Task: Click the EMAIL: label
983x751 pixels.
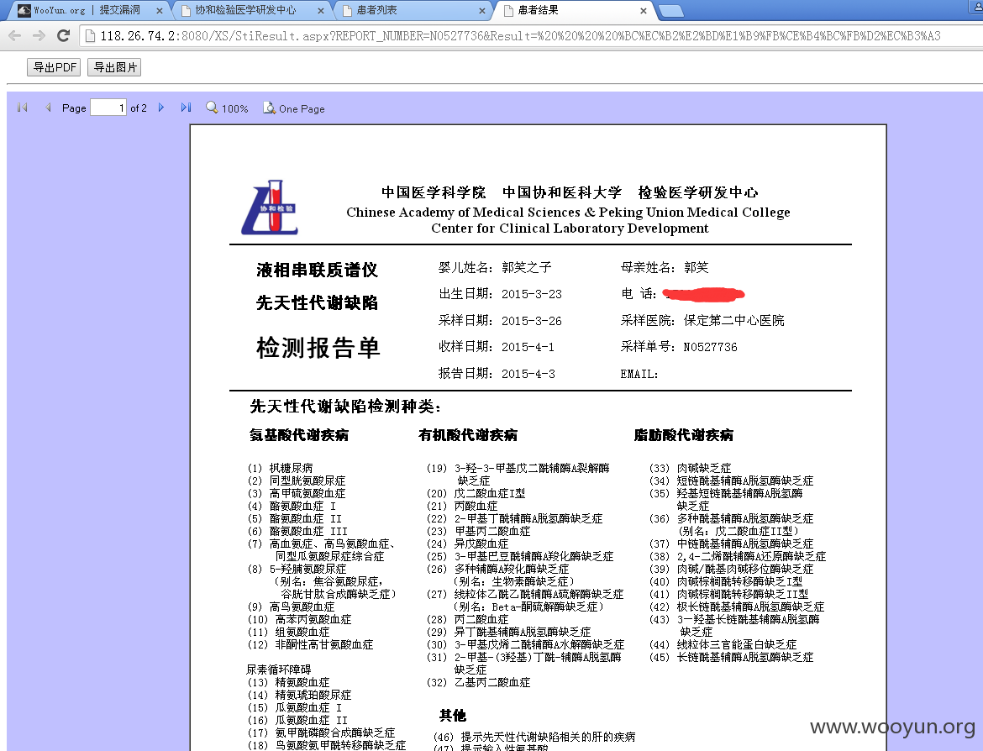Action: tap(639, 375)
